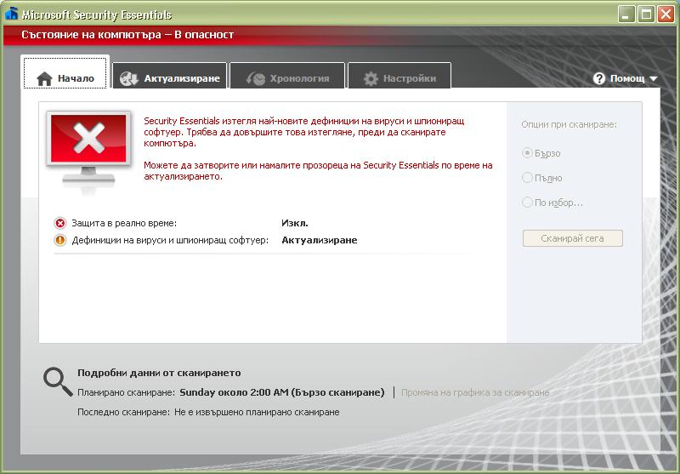Click orange warning icon beside Дефиниции на вируси
This screenshot has height=474, width=680.
pos(59,240)
